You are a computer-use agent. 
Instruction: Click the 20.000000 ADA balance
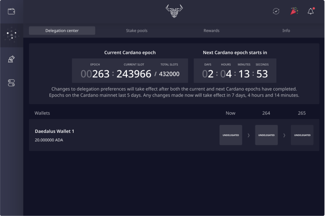click(x=49, y=140)
